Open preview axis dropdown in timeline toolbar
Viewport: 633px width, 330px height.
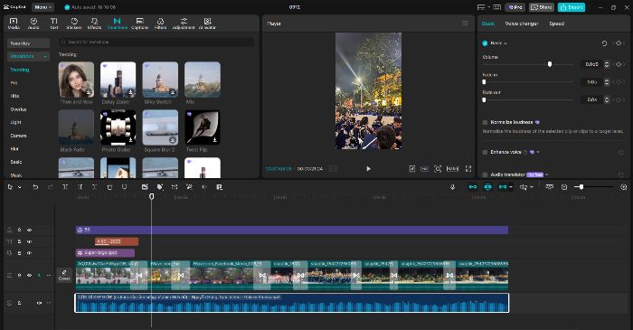point(532,187)
